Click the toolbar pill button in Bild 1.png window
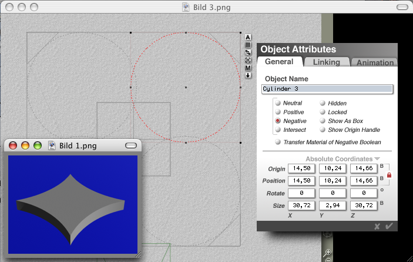The image size is (413, 262). (x=131, y=145)
